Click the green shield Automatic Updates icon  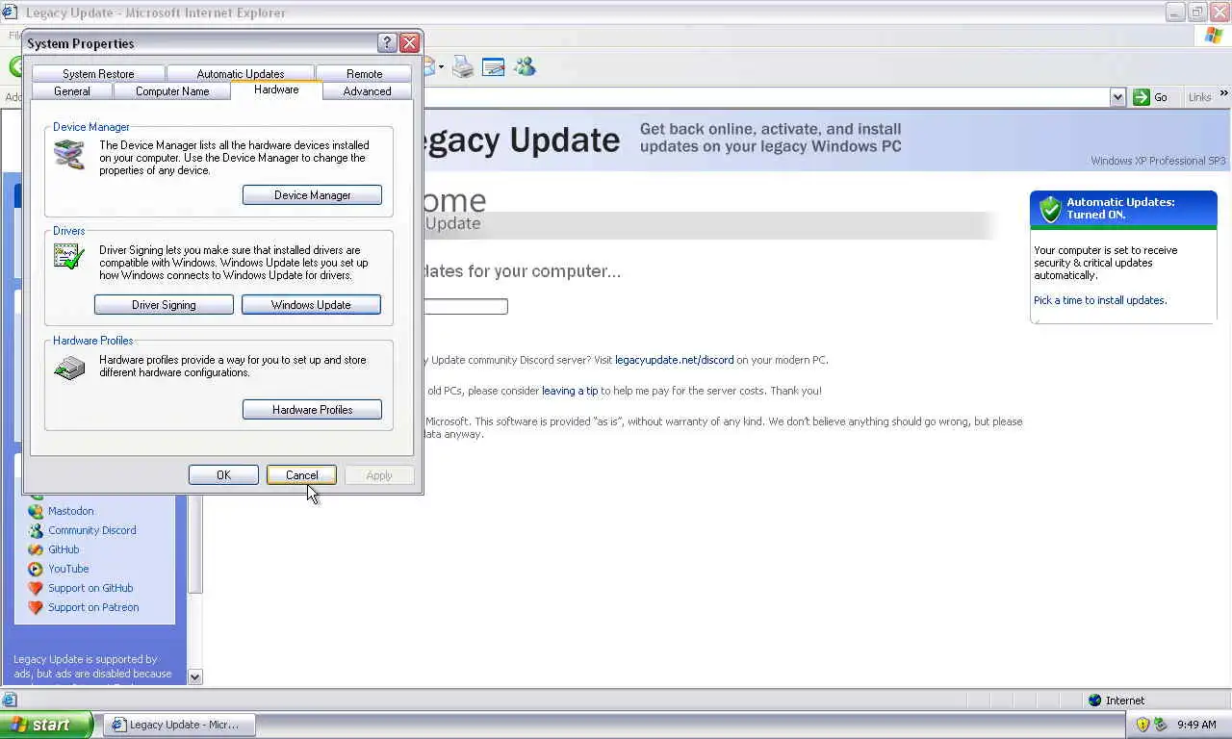coord(1050,209)
